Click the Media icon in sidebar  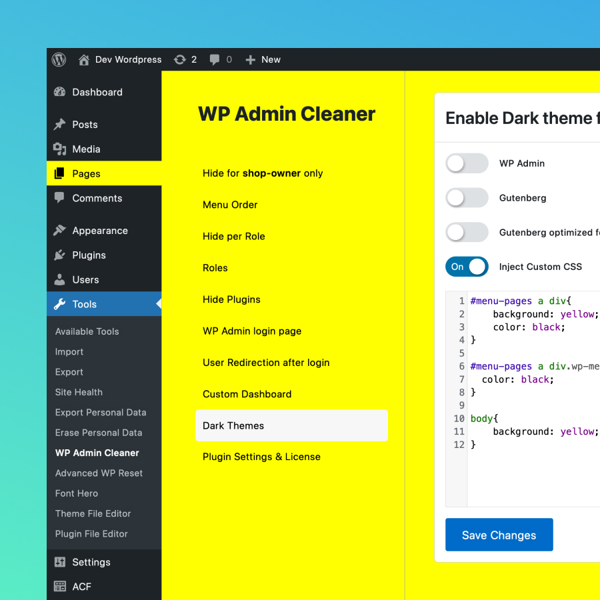59,149
